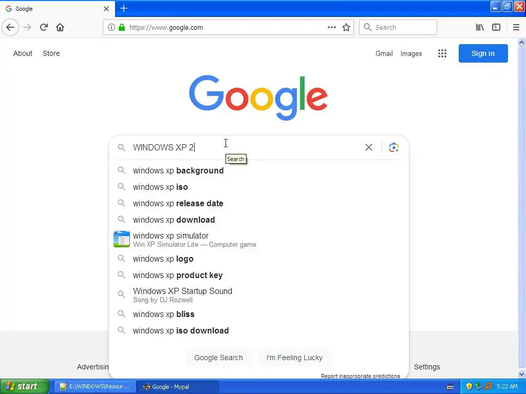This screenshot has height=394, width=526.
Task: Toggle the sidebar view icon
Action: [x=496, y=28]
